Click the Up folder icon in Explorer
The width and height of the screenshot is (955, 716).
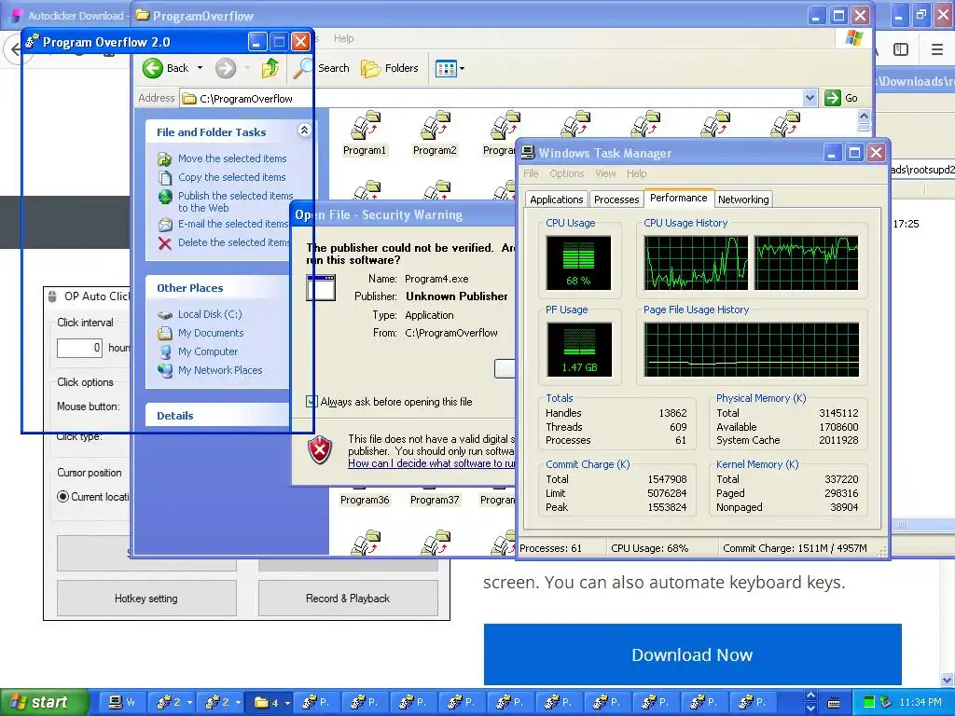coord(270,68)
